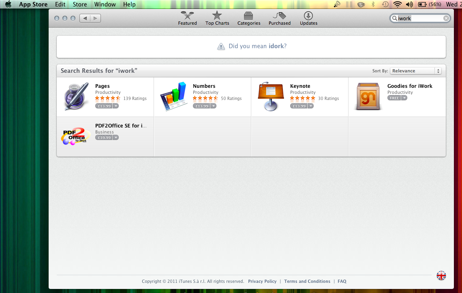
Task: Click the Business category under PDF2Office
Action: tap(104, 132)
